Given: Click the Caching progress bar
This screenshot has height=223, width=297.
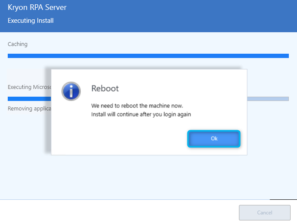Looking at the screenshot, I should pyautogui.click(x=148, y=56).
